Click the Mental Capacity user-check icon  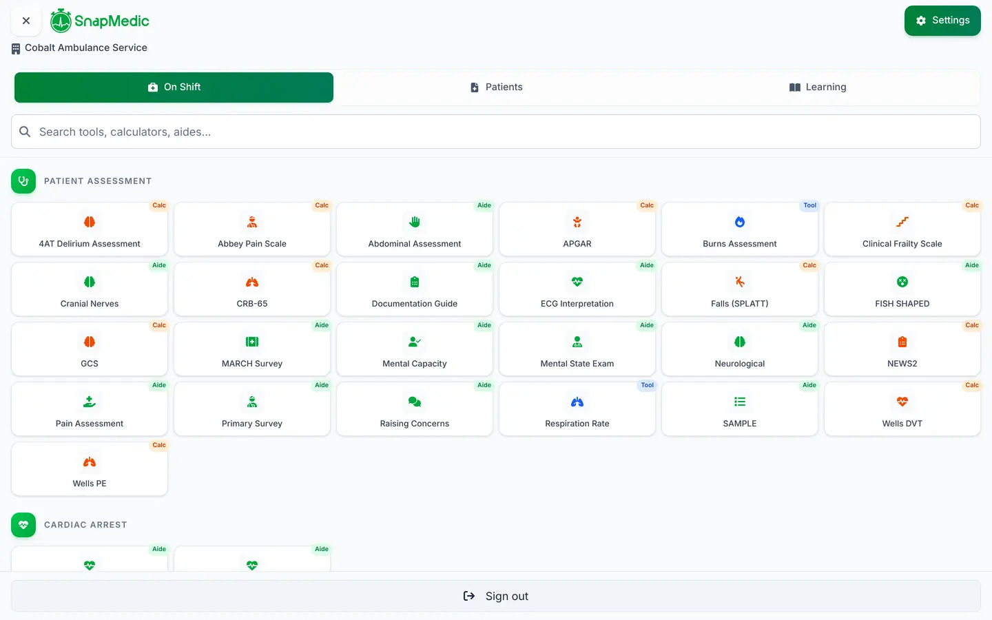pos(415,342)
